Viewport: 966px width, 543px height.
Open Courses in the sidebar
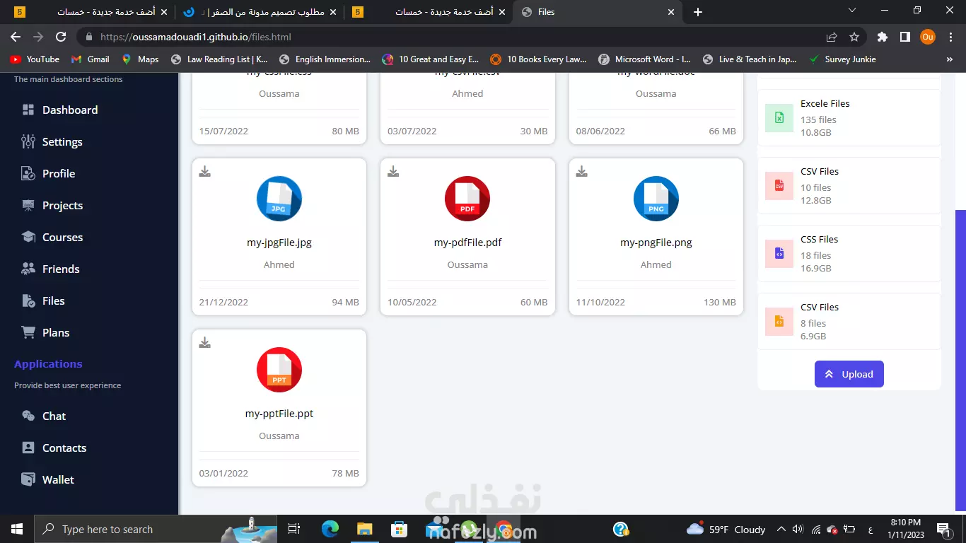coord(52,237)
